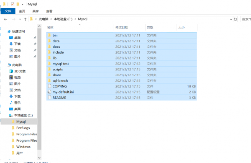The height and width of the screenshot is (163, 251).
Task: Open the 文件 menu tab
Action: click(x=8, y=11)
